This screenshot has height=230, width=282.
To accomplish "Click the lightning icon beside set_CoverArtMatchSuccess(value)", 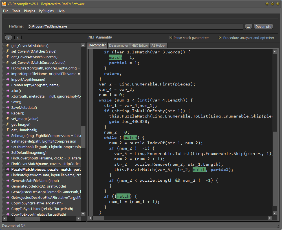I will [8, 62].
